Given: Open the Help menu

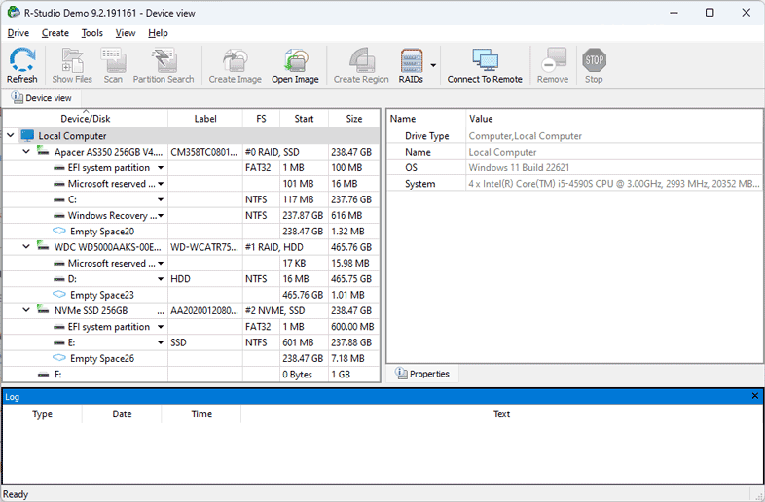Looking at the screenshot, I should pyautogui.click(x=158, y=33).
